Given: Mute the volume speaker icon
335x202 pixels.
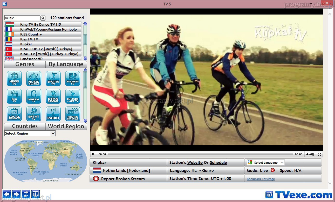Looking at the screenshot, I should coord(308,154).
